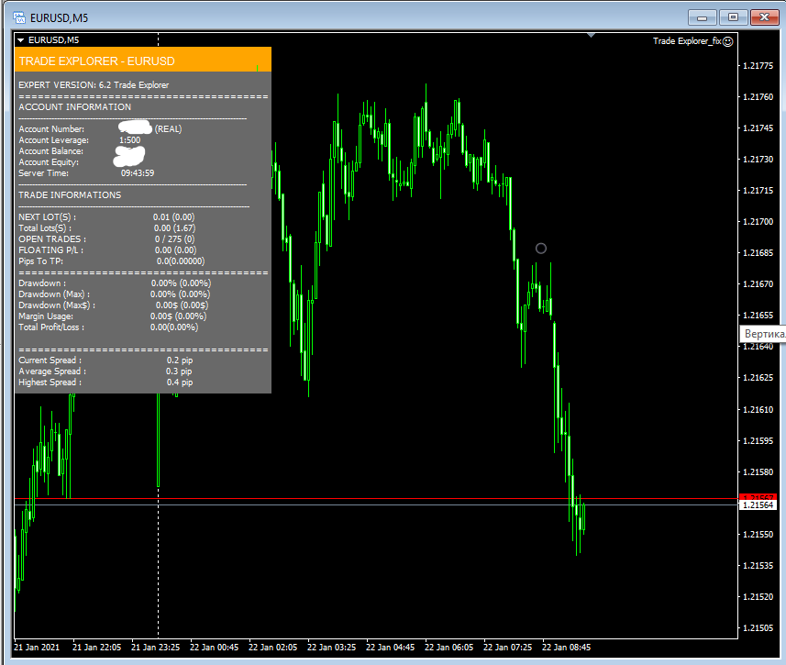Click the 22 Jan 08:45 time label
Screen dimensions: 786x665
[x=567, y=648]
